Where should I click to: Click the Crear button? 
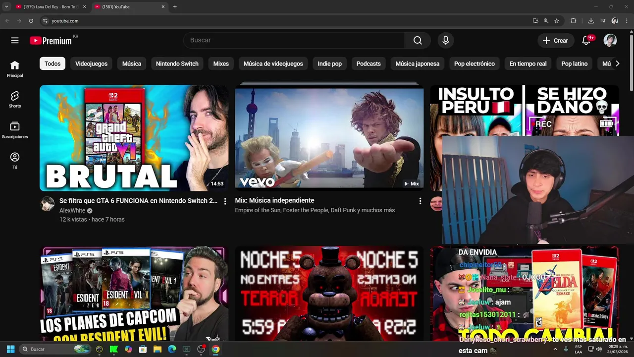[x=556, y=41]
